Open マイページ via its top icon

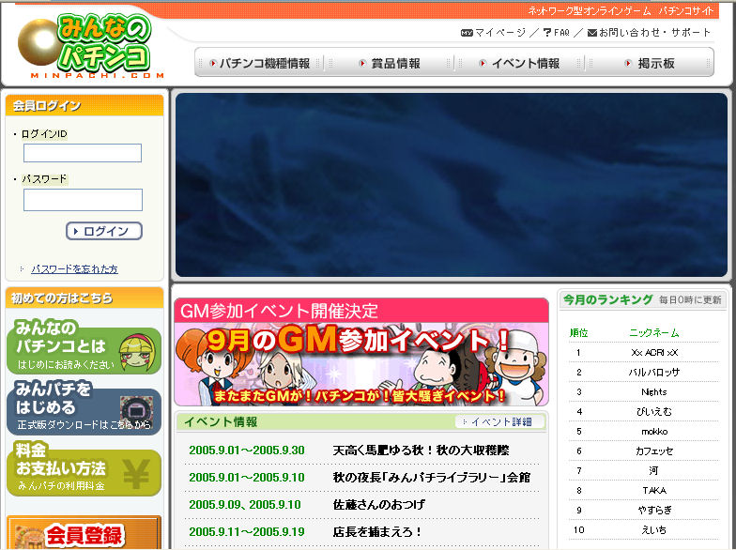pos(467,33)
